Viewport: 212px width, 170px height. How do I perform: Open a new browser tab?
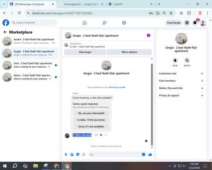[x=159, y=4]
